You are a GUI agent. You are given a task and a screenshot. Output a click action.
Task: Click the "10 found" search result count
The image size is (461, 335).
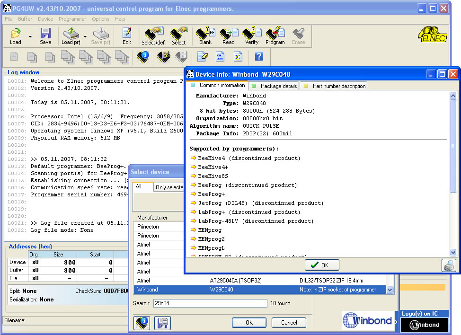[280, 303]
